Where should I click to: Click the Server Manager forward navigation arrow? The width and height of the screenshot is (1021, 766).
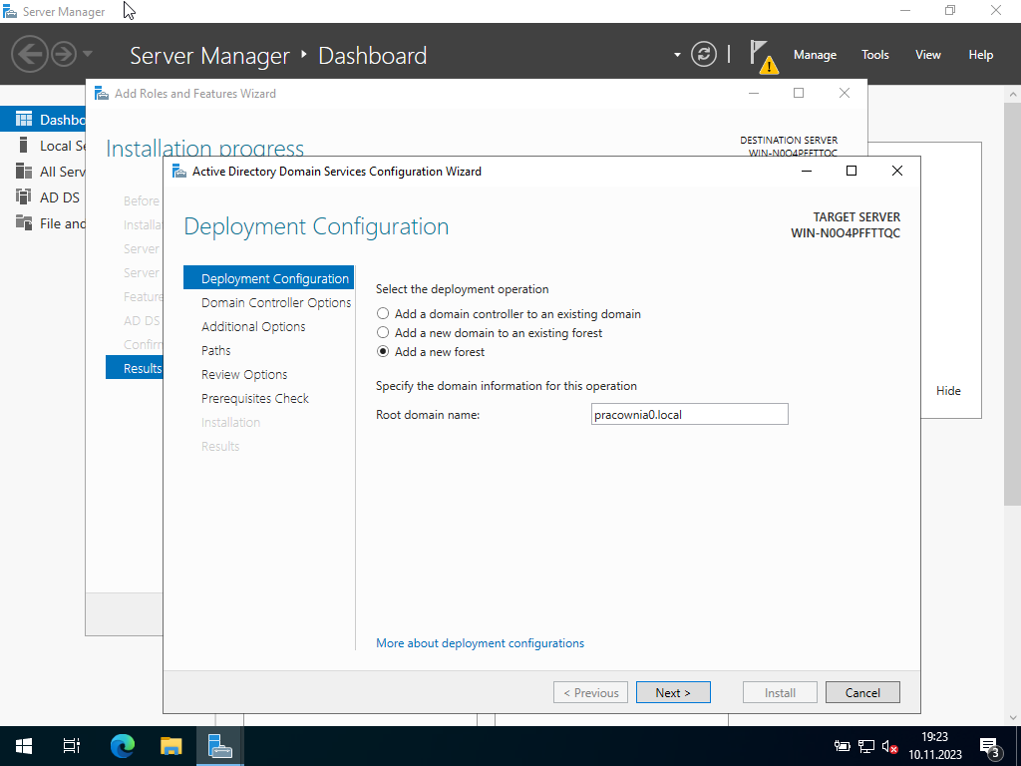coord(64,54)
